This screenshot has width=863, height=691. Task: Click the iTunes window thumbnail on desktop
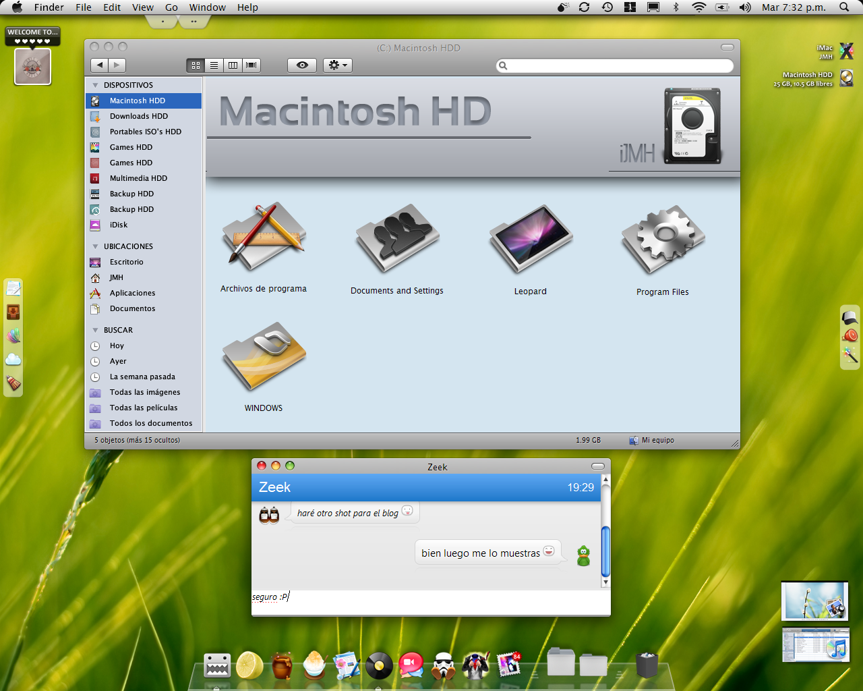tap(815, 644)
